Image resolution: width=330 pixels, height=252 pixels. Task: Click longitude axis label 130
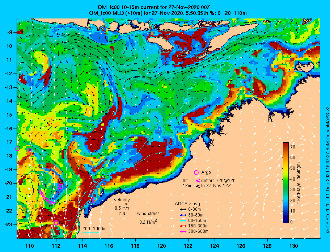[x=294, y=246]
